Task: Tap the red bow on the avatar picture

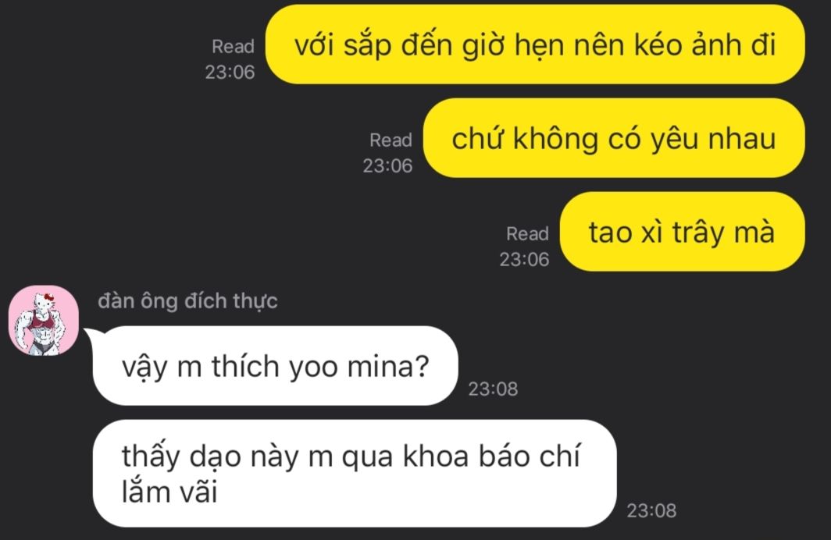Action: 48,297
